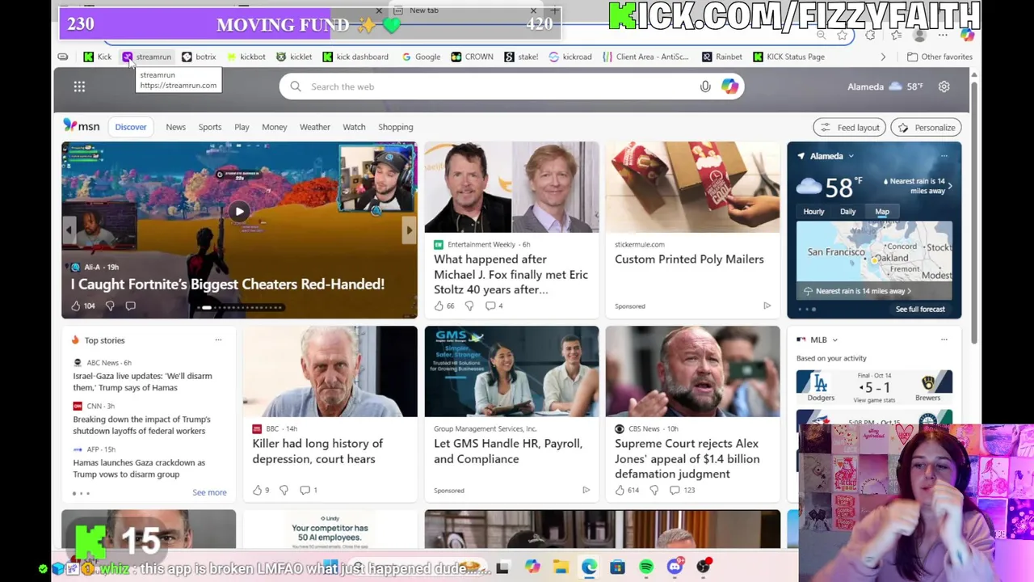Image resolution: width=1034 pixels, height=582 pixels.
Task: Dislike the Alex Jones Supreme Court article
Action: (654, 490)
